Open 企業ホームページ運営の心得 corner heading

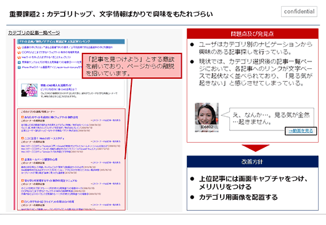point(41,159)
